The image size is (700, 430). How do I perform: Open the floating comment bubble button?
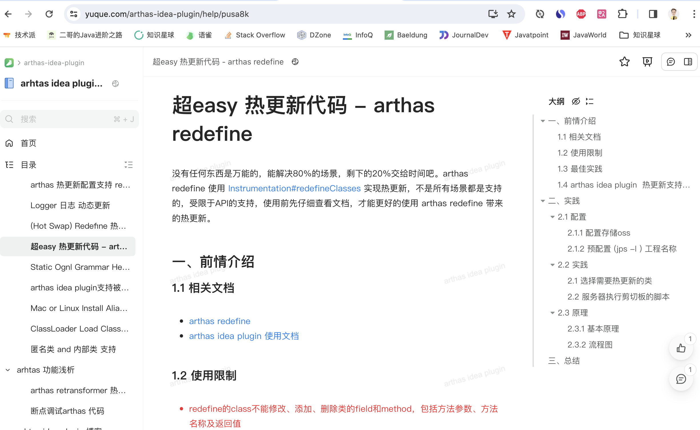coord(681,379)
